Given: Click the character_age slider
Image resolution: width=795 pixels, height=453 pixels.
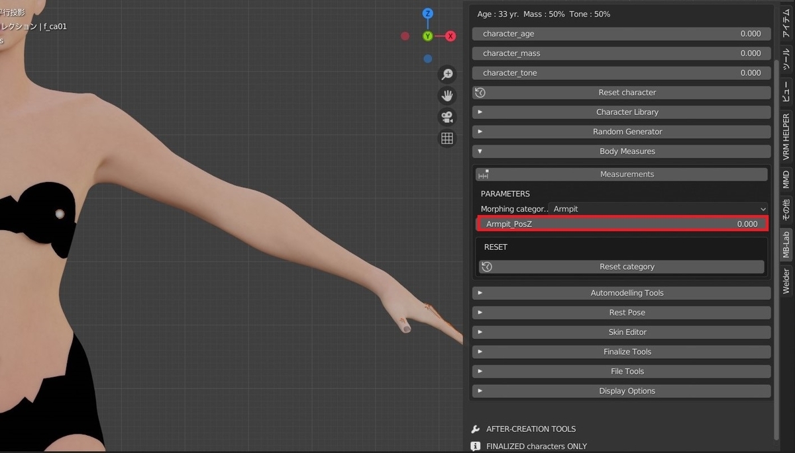Looking at the screenshot, I should tap(621, 34).
